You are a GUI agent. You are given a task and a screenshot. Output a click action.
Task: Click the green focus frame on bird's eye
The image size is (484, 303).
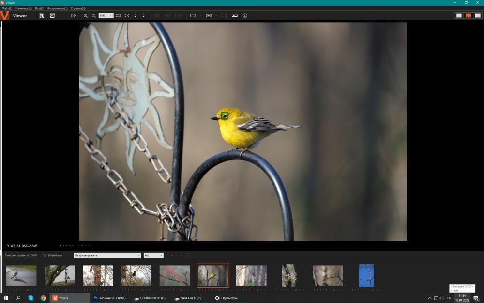(x=225, y=116)
